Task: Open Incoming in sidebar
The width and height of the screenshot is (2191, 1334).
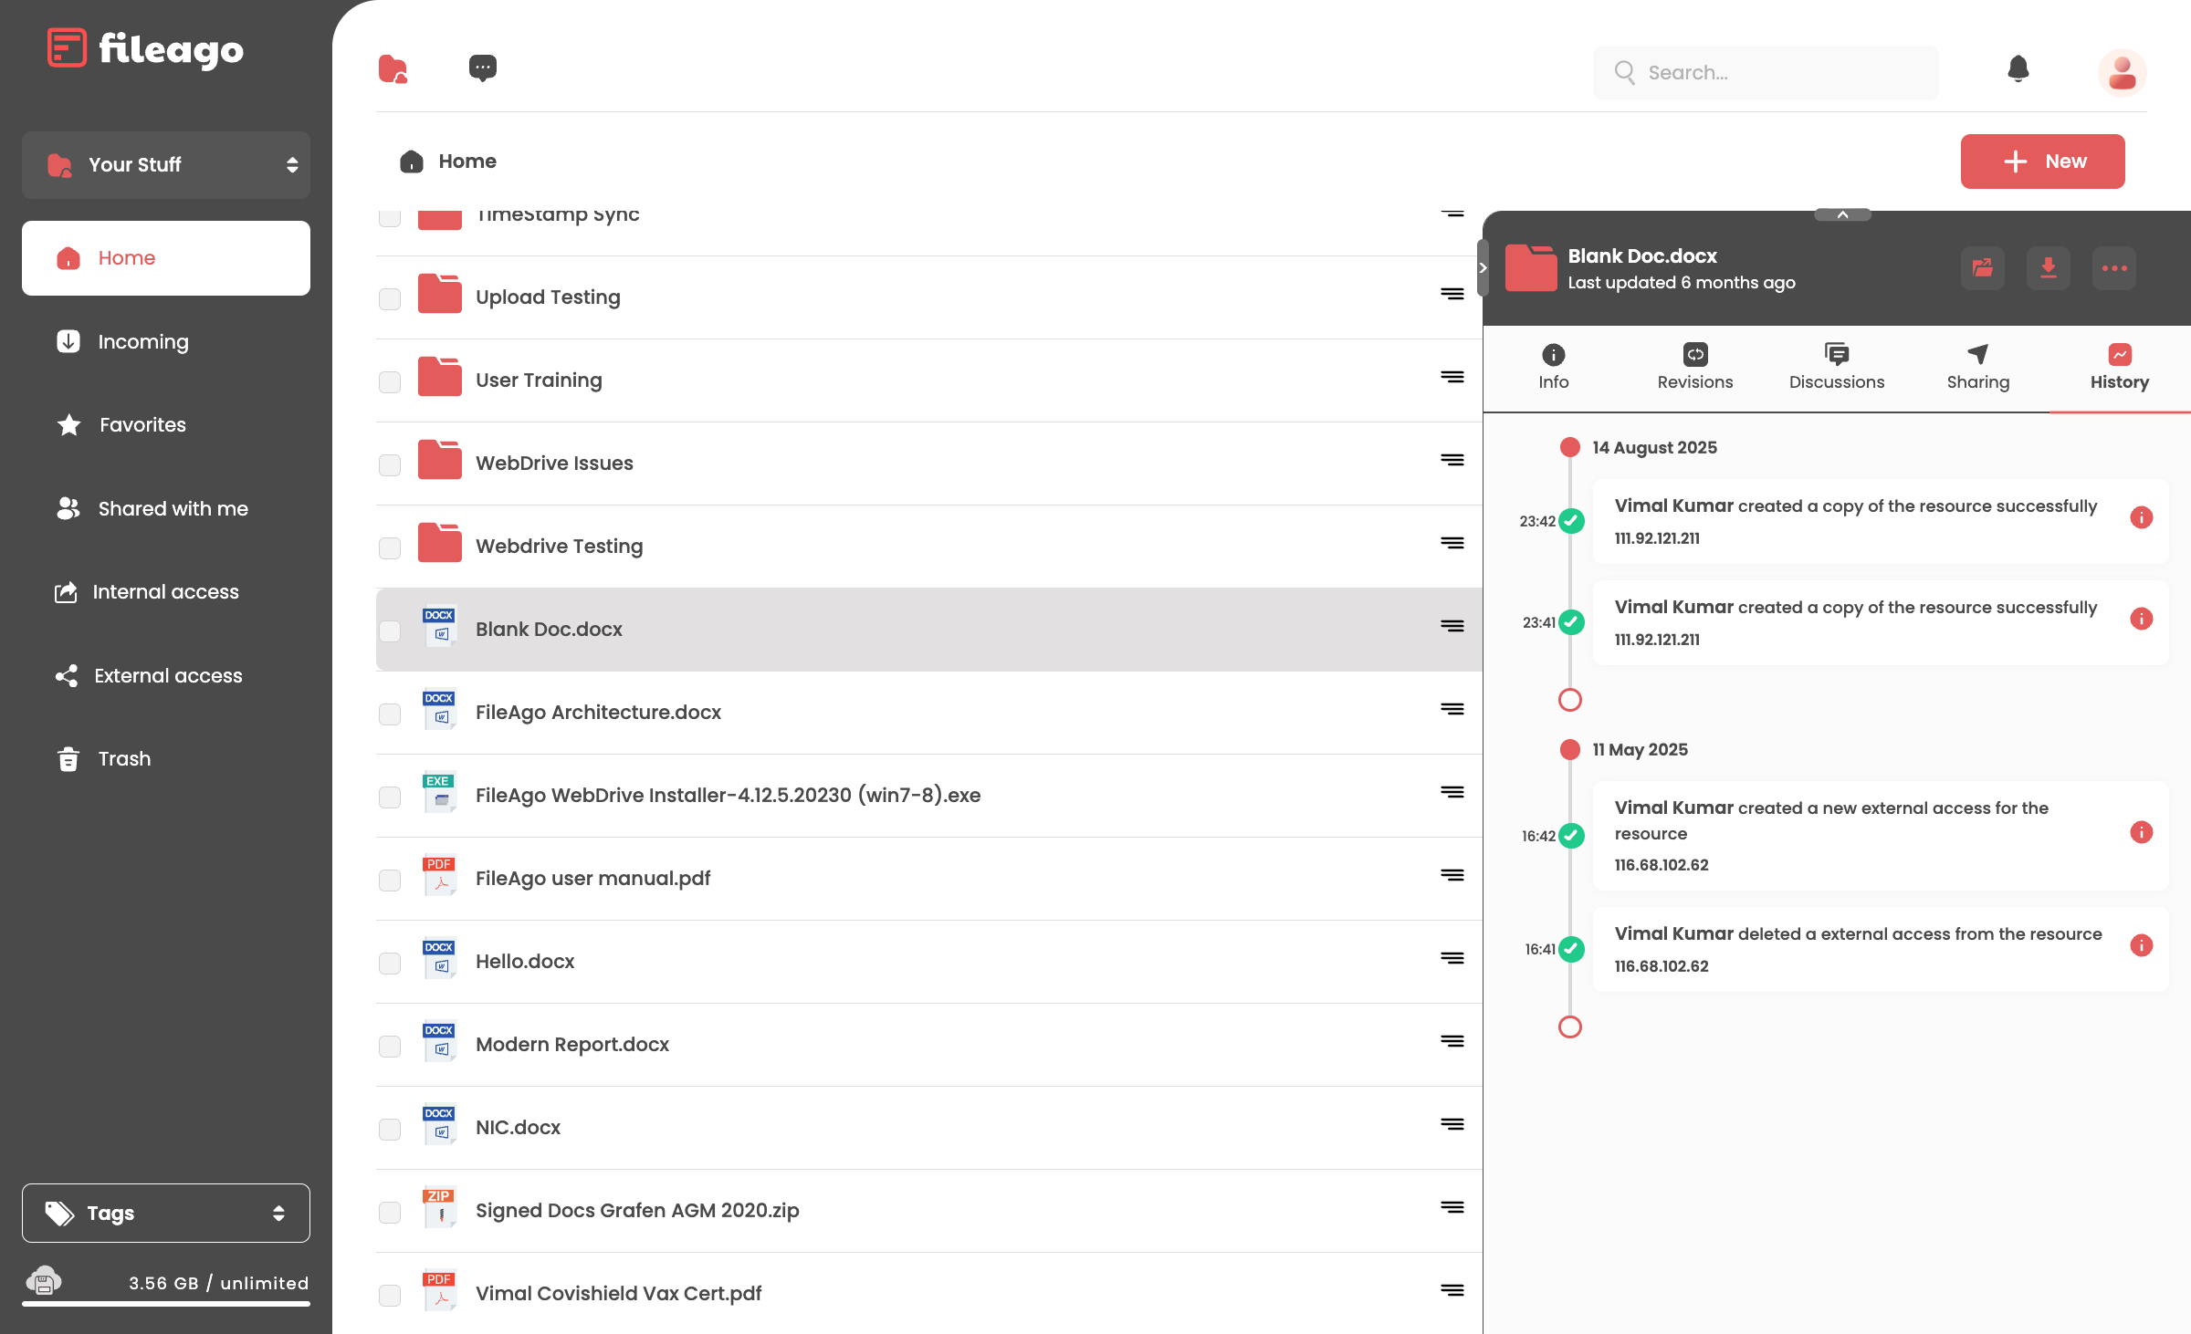Action: coord(166,341)
